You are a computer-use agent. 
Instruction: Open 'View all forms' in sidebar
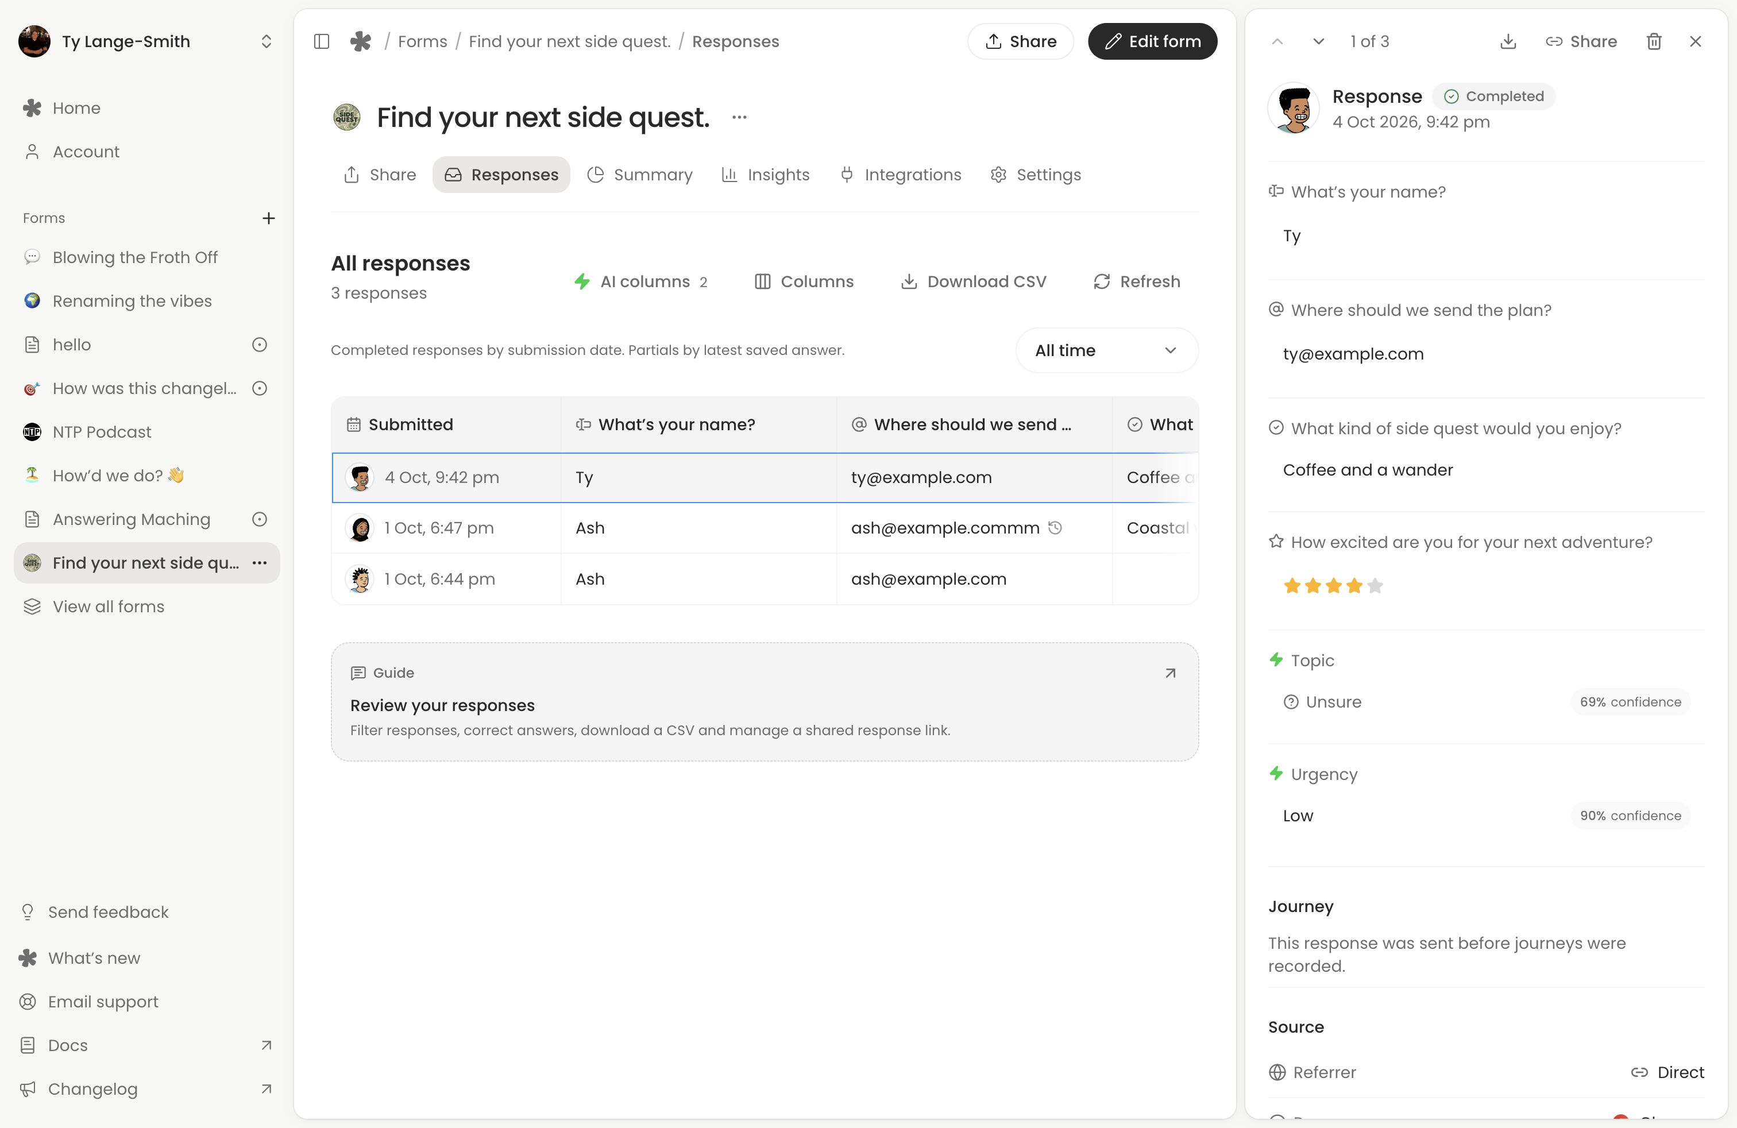click(x=146, y=607)
